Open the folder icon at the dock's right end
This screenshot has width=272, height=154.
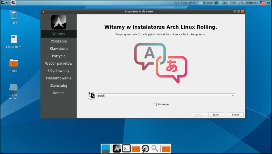coord(166,149)
